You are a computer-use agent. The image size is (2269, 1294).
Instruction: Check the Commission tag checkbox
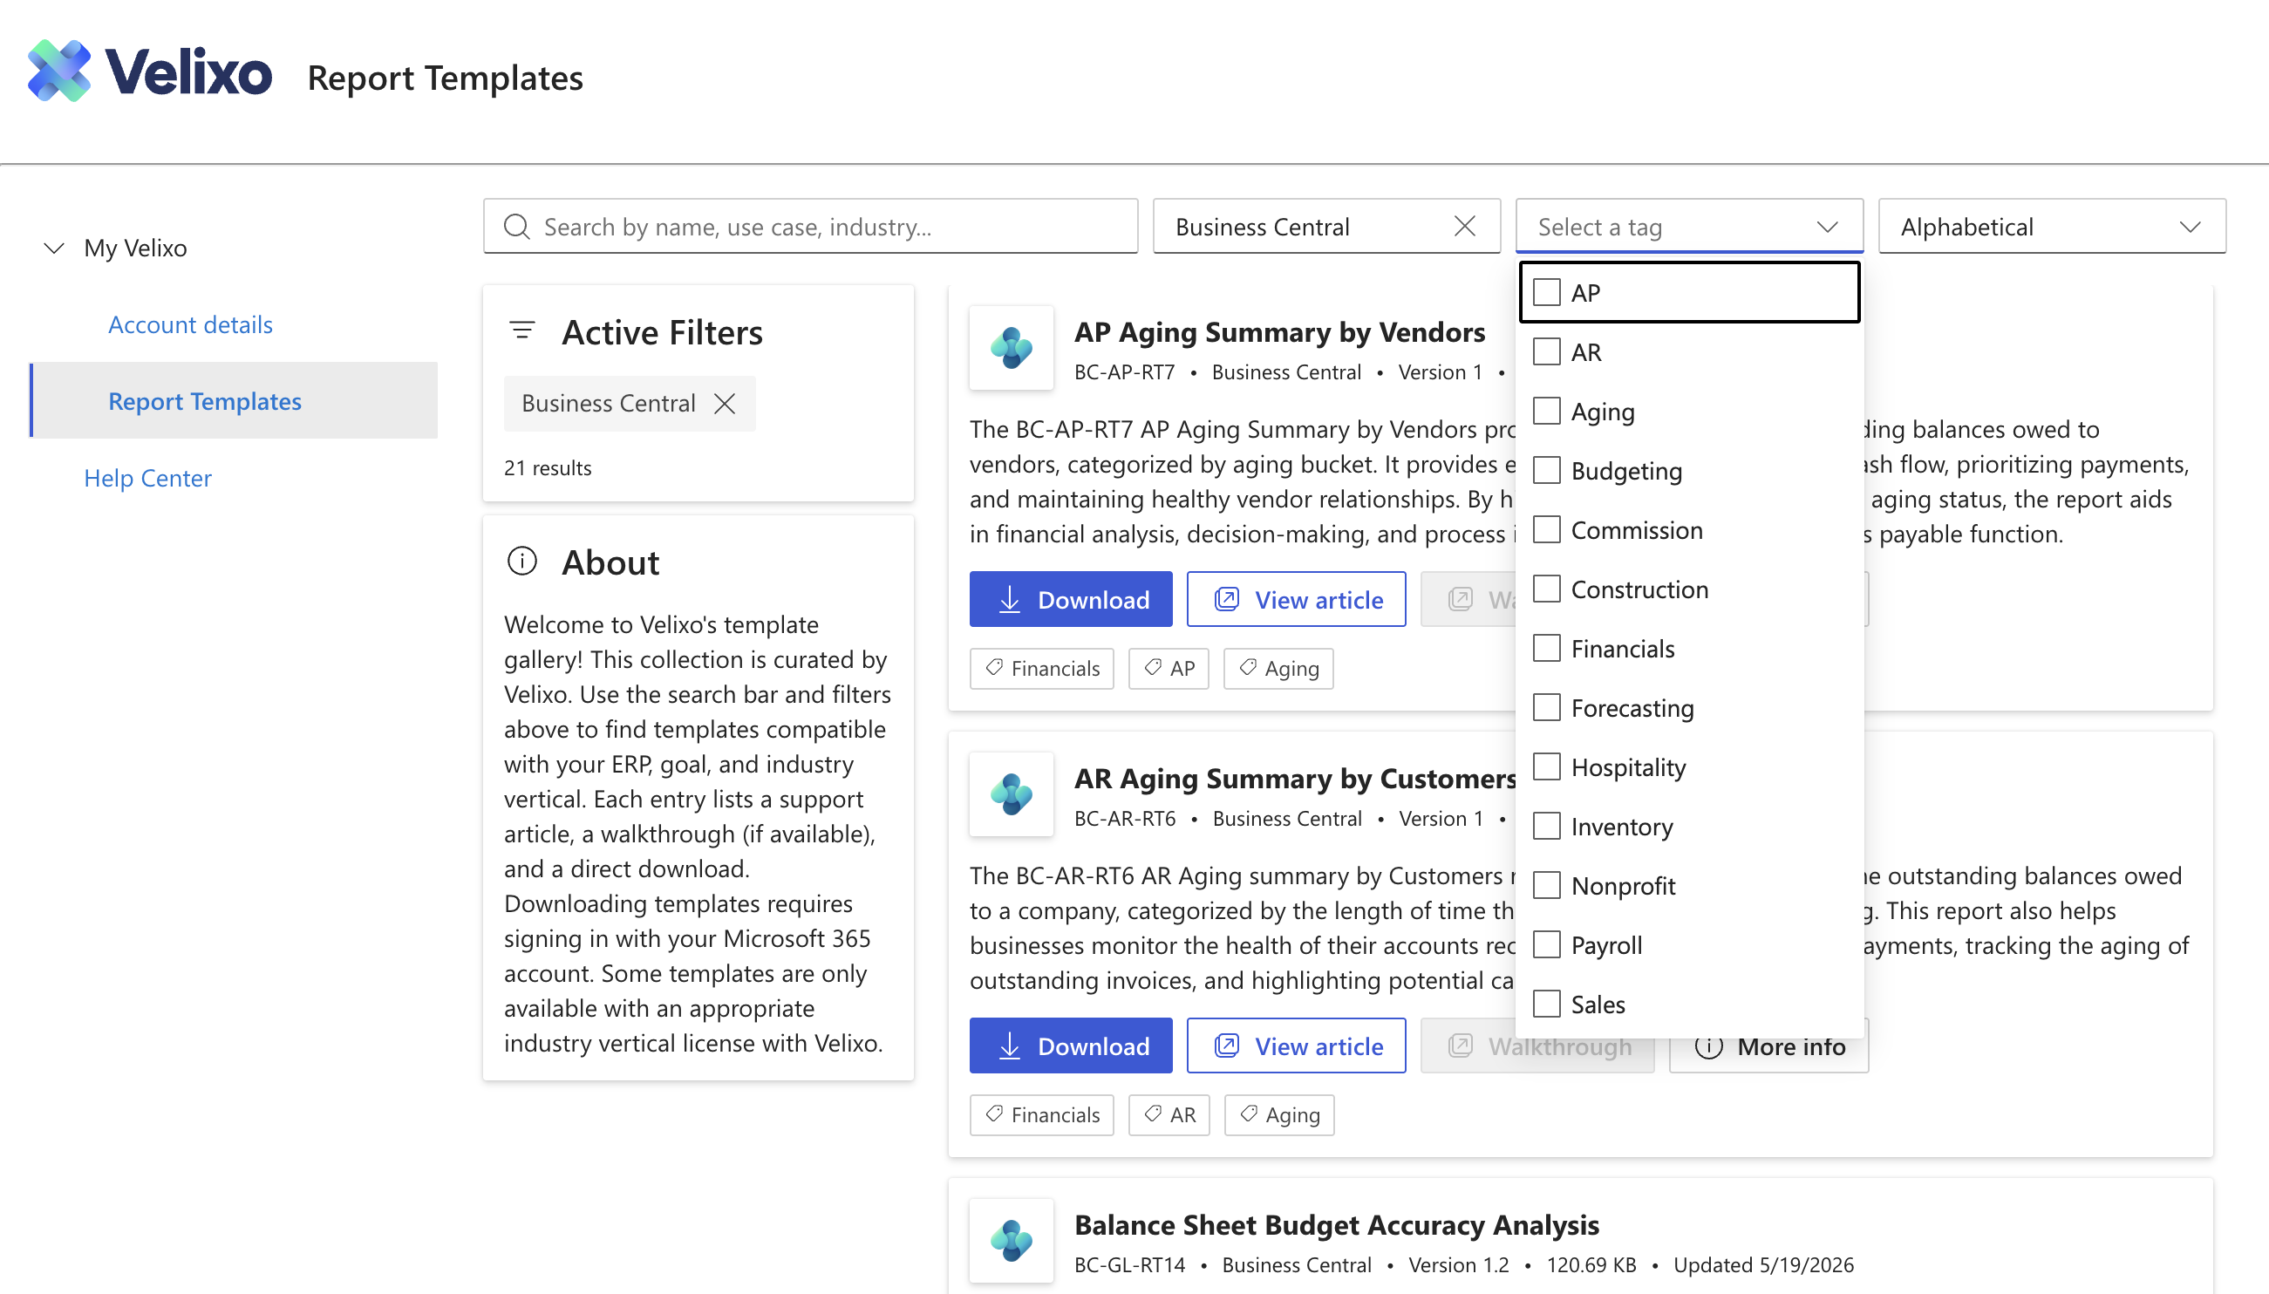(x=1546, y=529)
